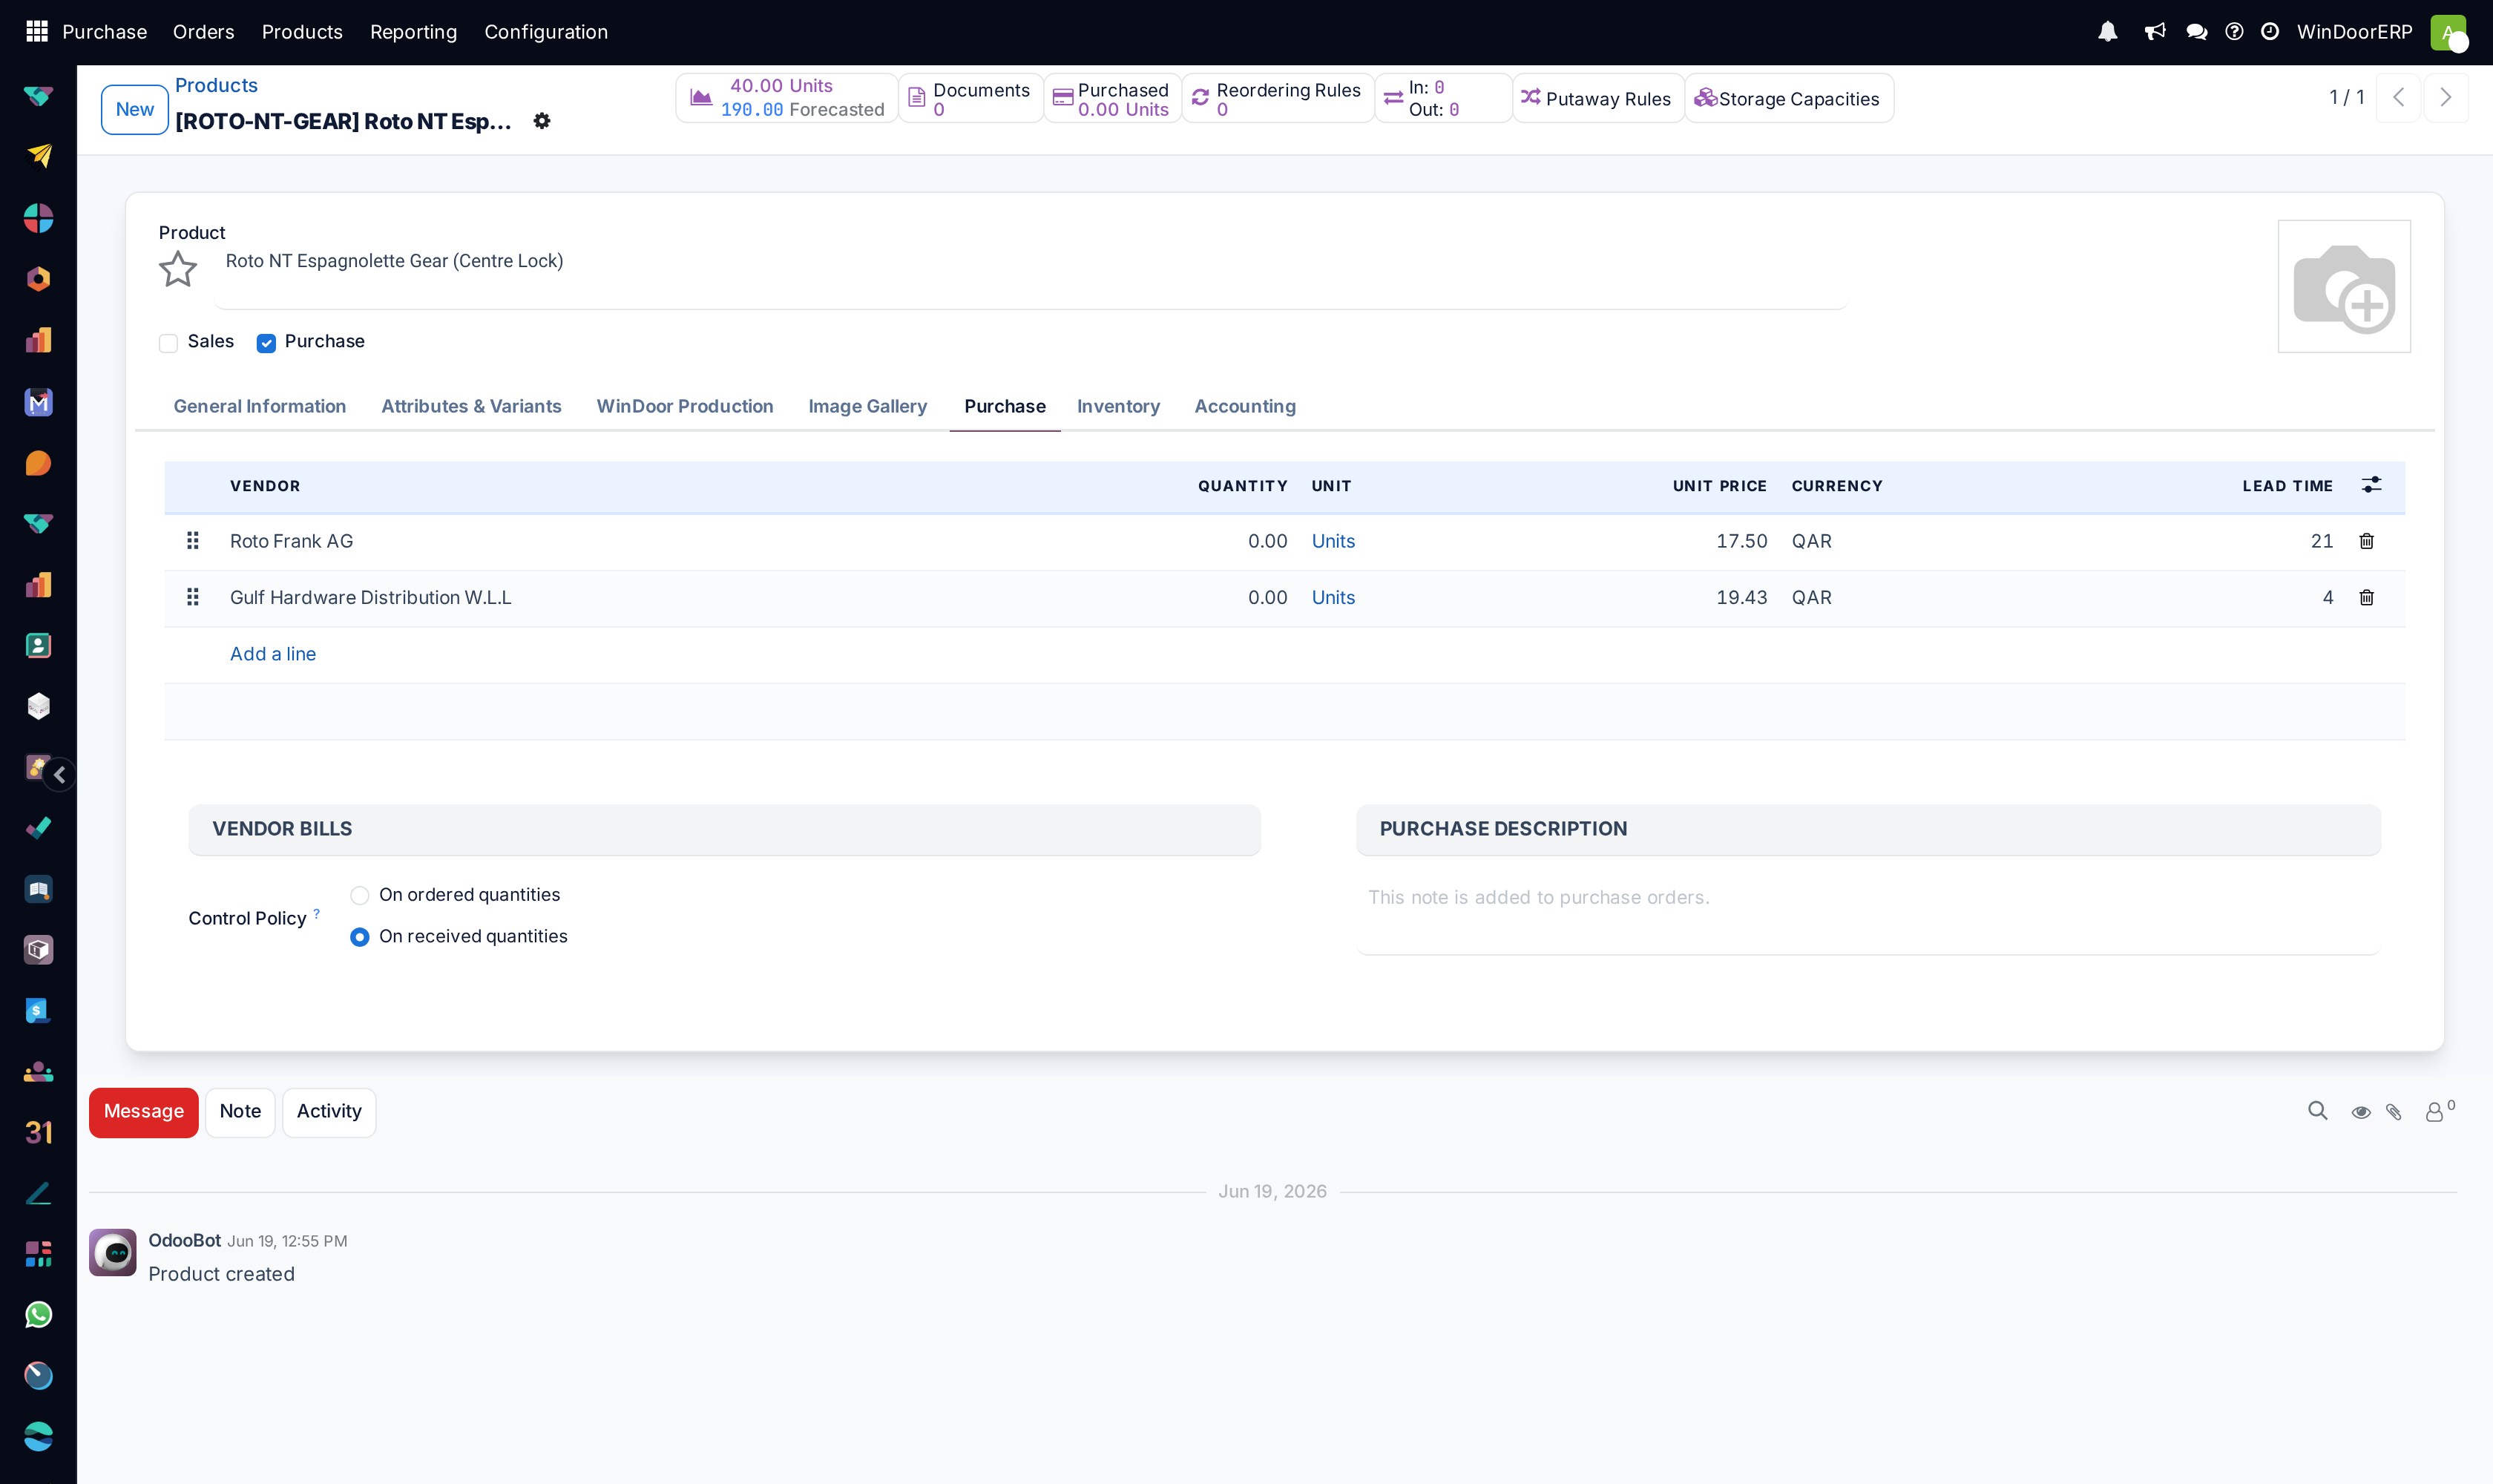Click the help question mark icon
The image size is (2493, 1484).
coord(2234,32)
